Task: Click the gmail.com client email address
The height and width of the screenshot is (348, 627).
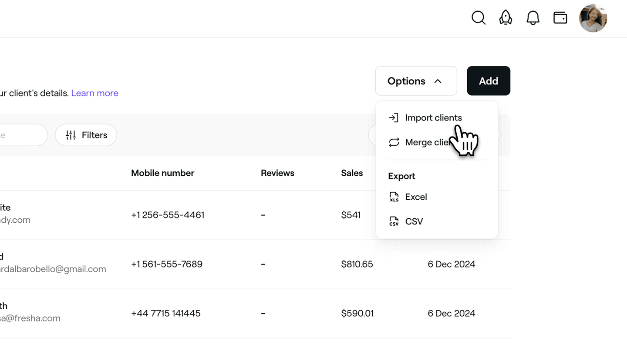Action: pyautogui.click(x=53, y=269)
